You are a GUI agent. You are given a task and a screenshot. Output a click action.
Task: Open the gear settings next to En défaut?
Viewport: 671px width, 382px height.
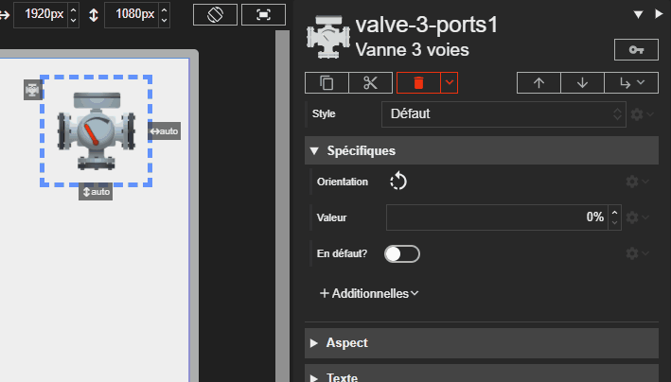637,253
